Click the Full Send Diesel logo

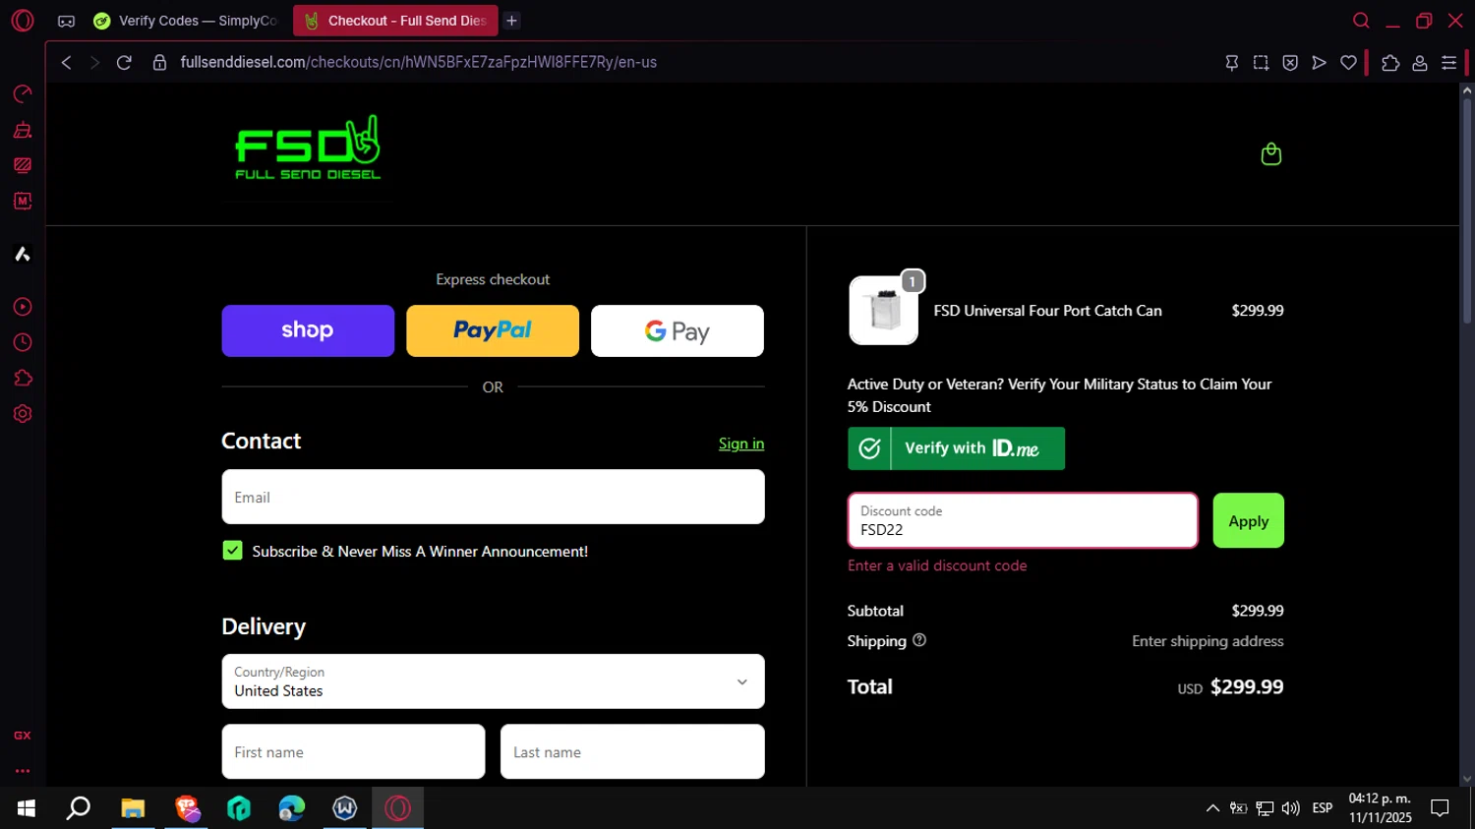[x=308, y=148]
